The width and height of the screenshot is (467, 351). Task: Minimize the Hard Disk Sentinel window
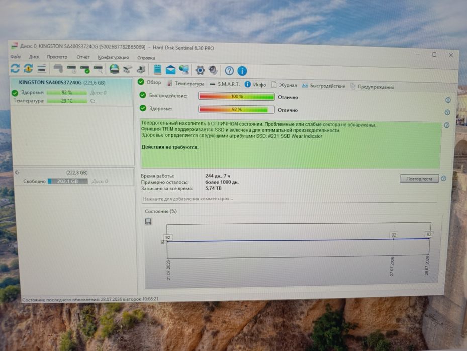coord(418,54)
